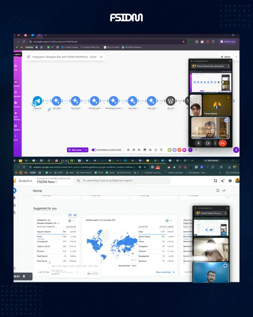Open Character Count bookmark in Analytics browser
The width and height of the screenshot is (253, 317).
click(x=151, y=173)
